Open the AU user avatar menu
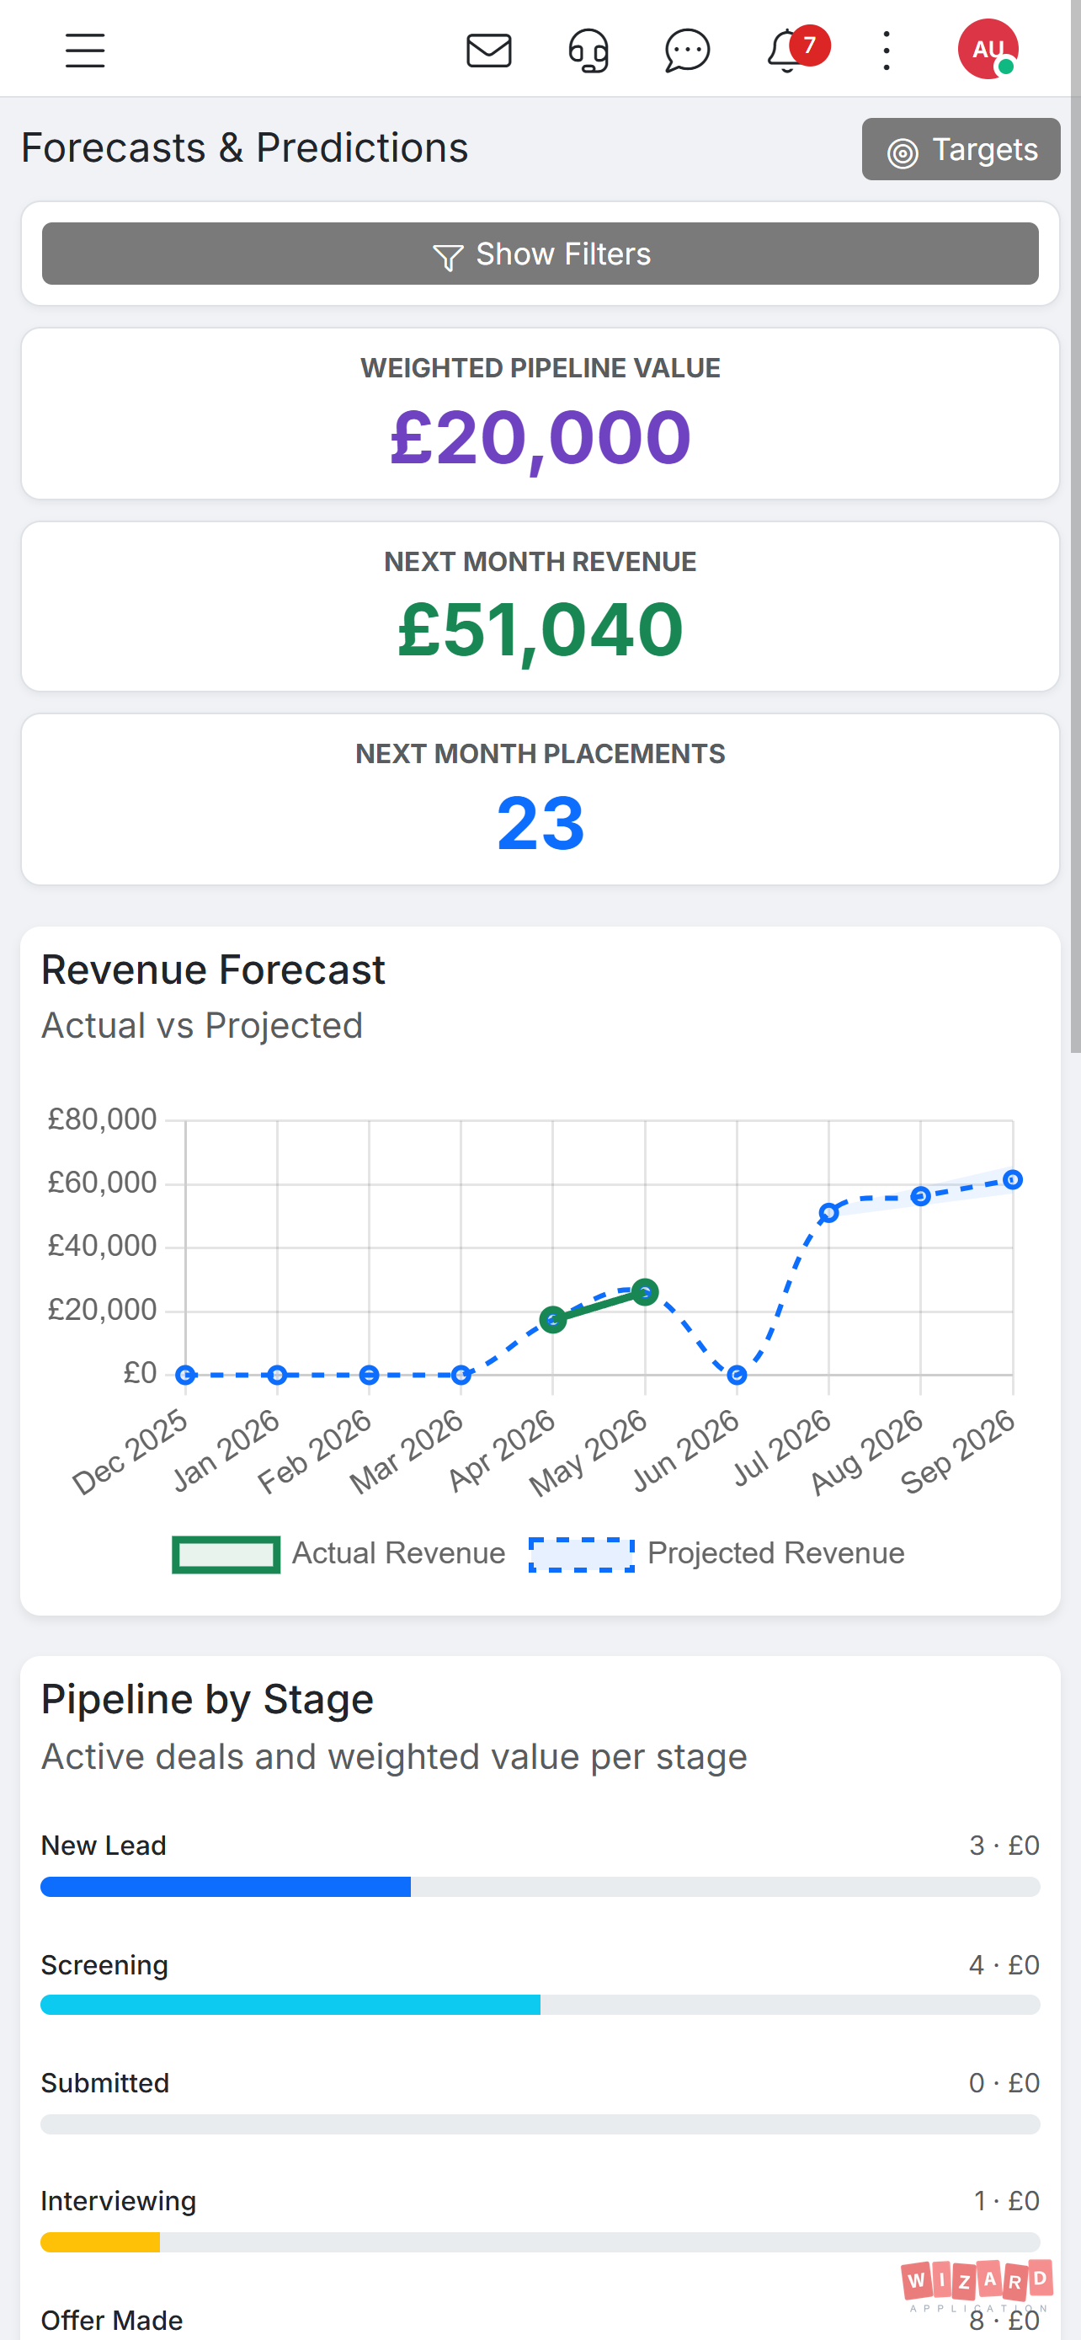 click(x=988, y=49)
